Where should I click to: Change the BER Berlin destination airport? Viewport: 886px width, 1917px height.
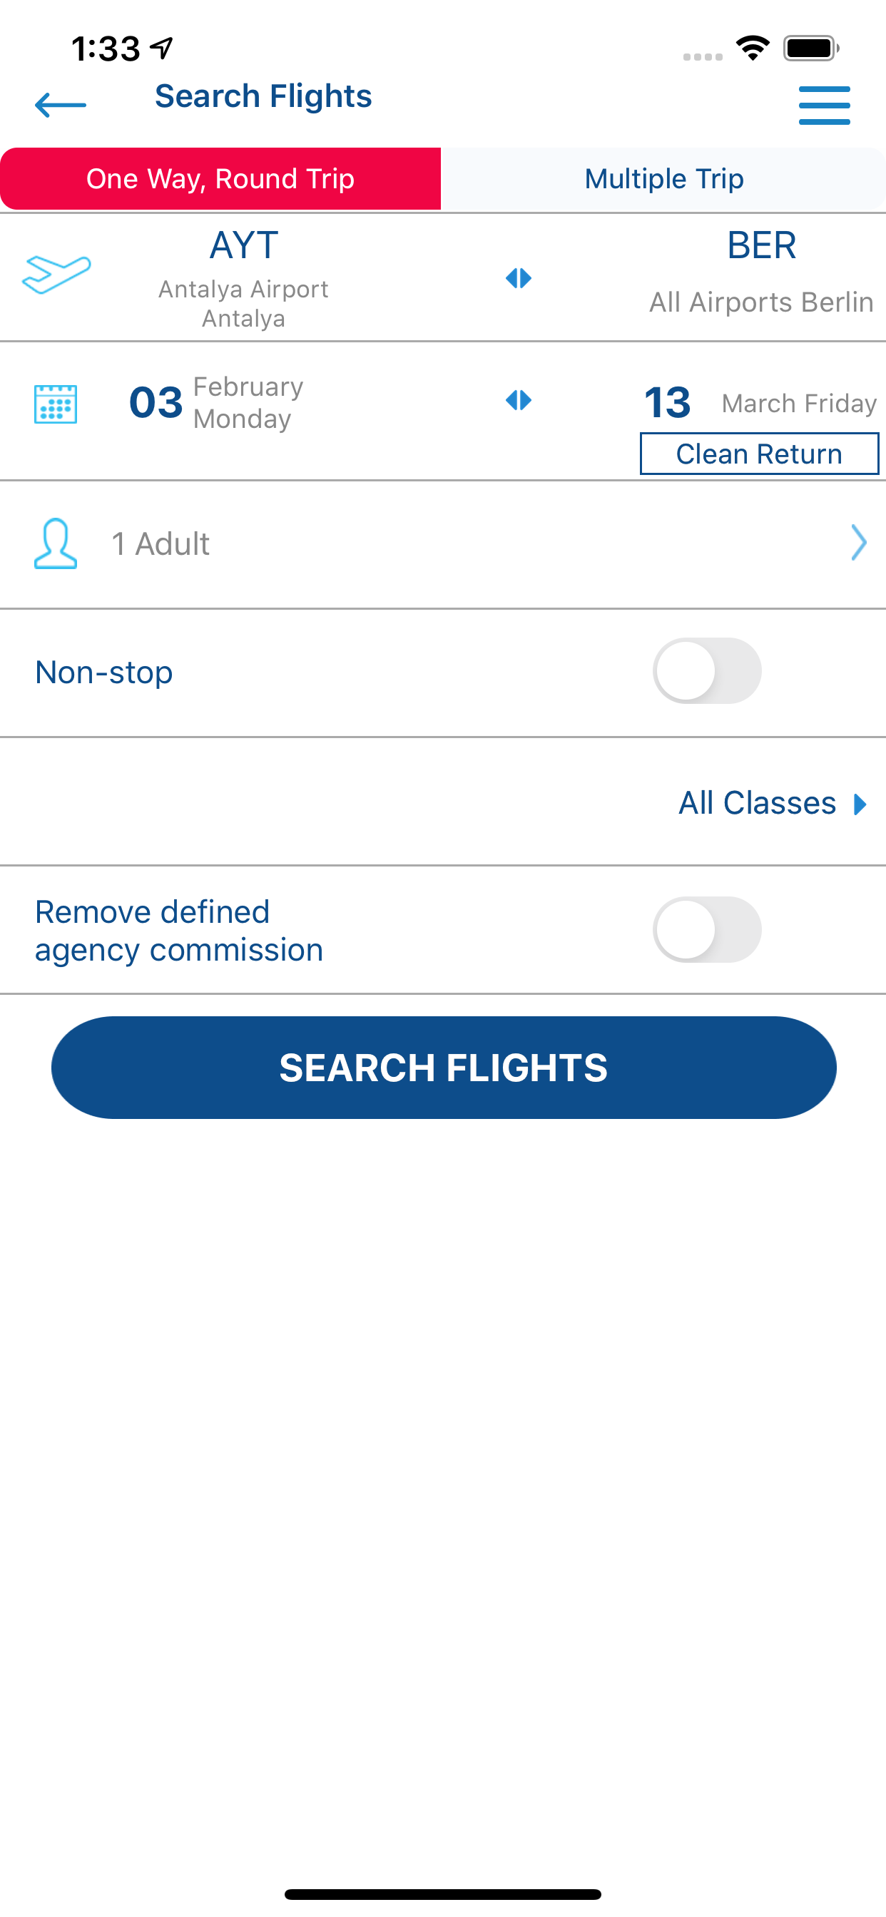[x=761, y=272]
